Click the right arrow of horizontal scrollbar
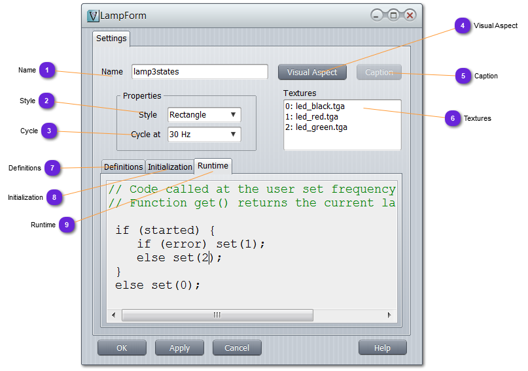 390,315
